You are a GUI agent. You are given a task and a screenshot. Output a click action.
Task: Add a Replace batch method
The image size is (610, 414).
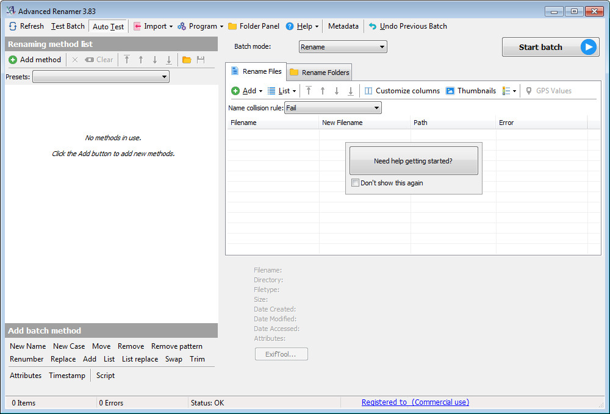point(63,359)
